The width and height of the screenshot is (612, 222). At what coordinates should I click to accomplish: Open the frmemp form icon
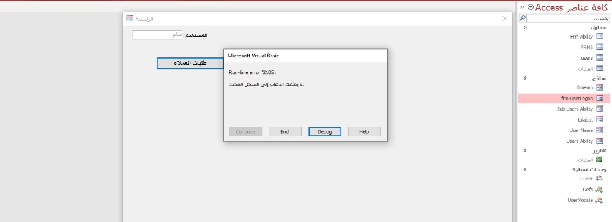pyautogui.click(x=600, y=87)
